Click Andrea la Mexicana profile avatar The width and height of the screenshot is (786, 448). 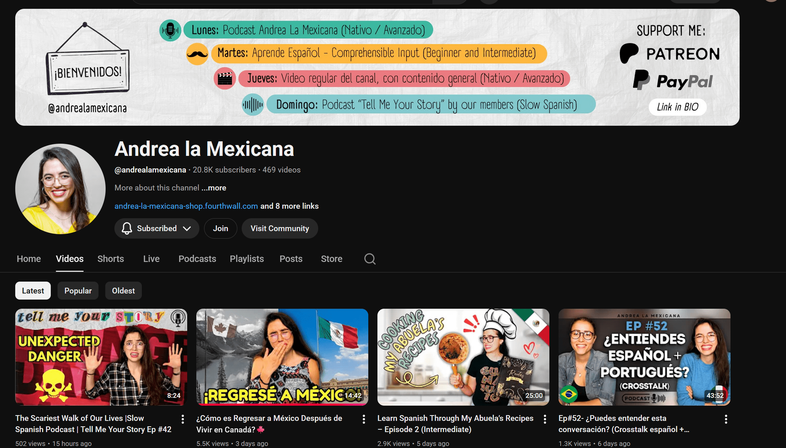click(60, 189)
